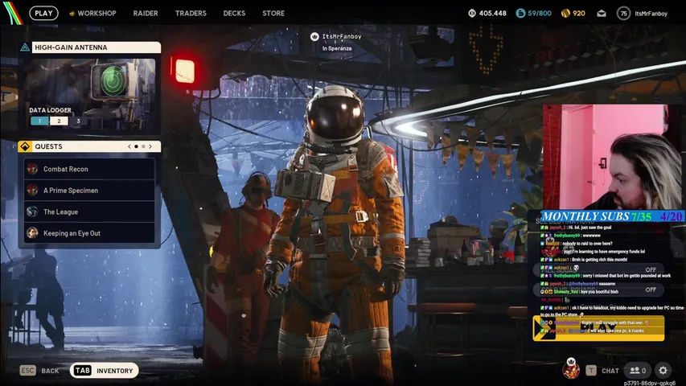Open the TAB Inventory button

tap(104, 371)
